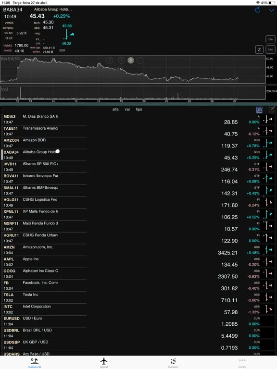Image resolution: width=277 pixels, height=369 pixels.
Task: Tap the TSLA range bar icon
Action: pyautogui.click(x=268, y=297)
